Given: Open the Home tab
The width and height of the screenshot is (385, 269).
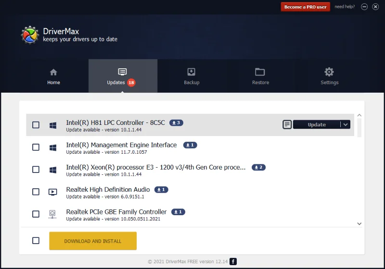Looking at the screenshot, I should pos(53,76).
